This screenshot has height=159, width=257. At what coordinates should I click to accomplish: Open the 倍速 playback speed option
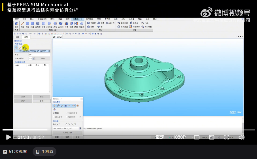coord(160,137)
